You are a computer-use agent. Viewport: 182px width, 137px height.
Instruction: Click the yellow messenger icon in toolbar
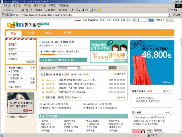100,10
